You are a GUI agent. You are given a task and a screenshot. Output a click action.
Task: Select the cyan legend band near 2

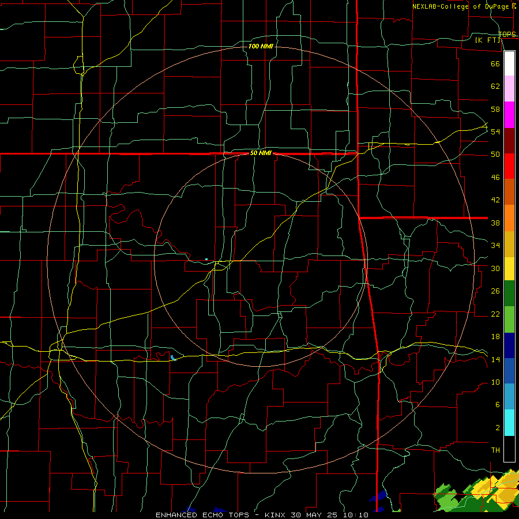click(x=509, y=423)
